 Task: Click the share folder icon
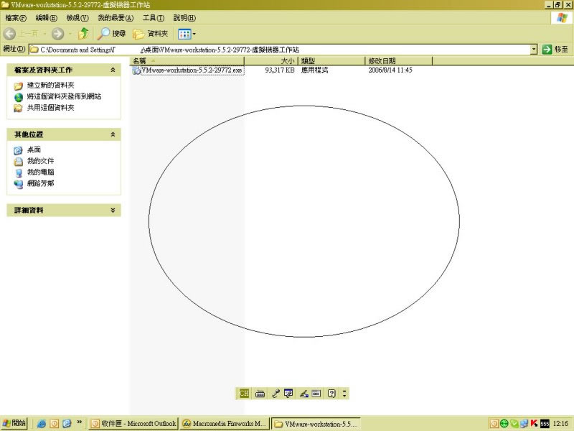(19, 108)
